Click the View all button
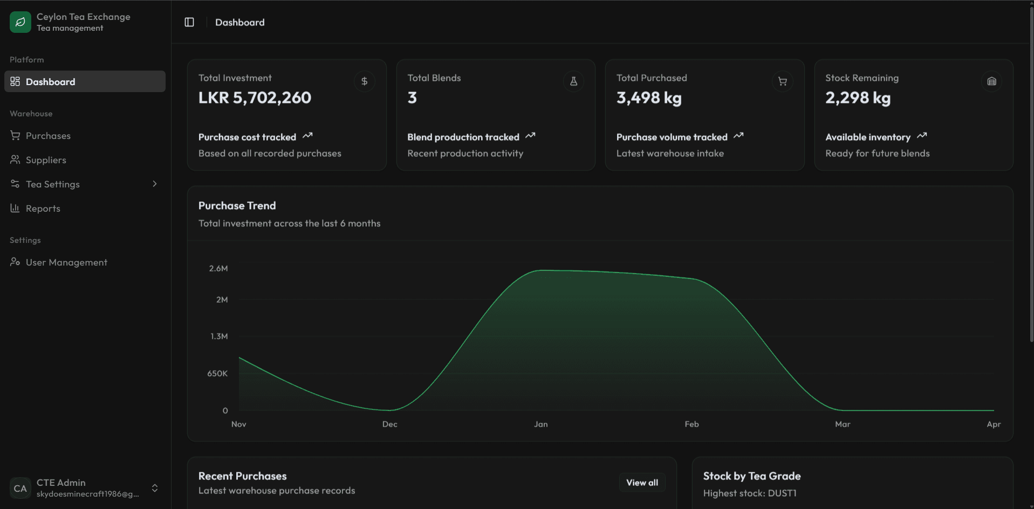 (x=642, y=483)
